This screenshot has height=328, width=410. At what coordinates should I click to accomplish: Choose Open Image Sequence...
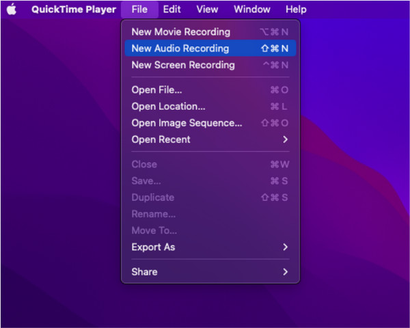click(210, 123)
